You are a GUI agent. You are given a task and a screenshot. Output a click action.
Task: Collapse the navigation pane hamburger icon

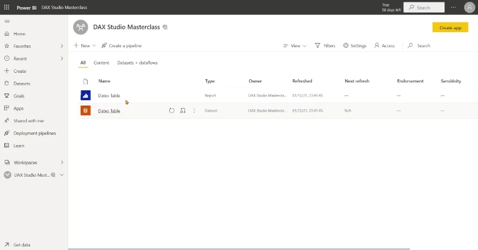click(7, 21)
